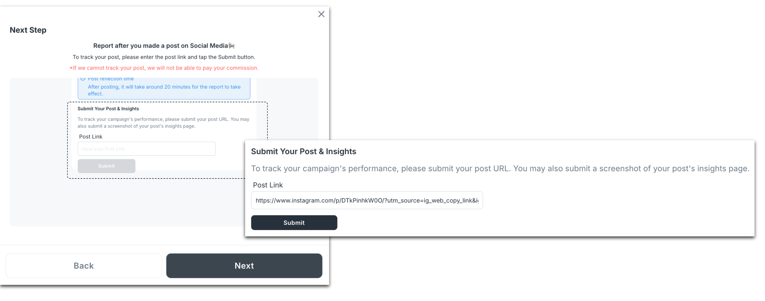Screen dimensions: 765x301
Task: Click the greyed-out Submit button in the dialog
Action: coord(106,166)
